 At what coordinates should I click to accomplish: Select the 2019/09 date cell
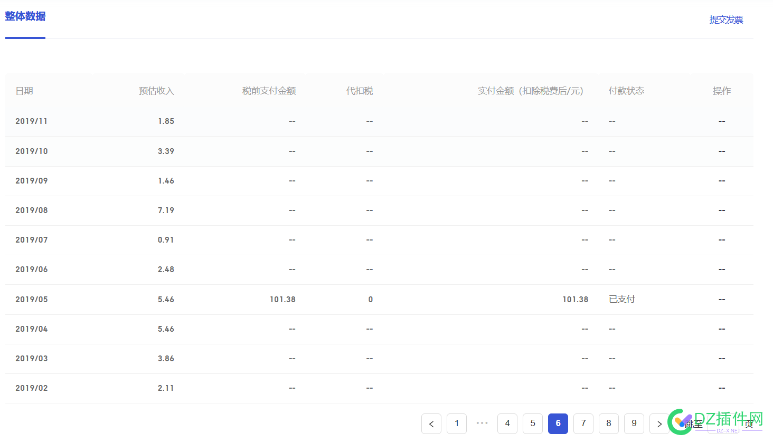[x=32, y=181]
